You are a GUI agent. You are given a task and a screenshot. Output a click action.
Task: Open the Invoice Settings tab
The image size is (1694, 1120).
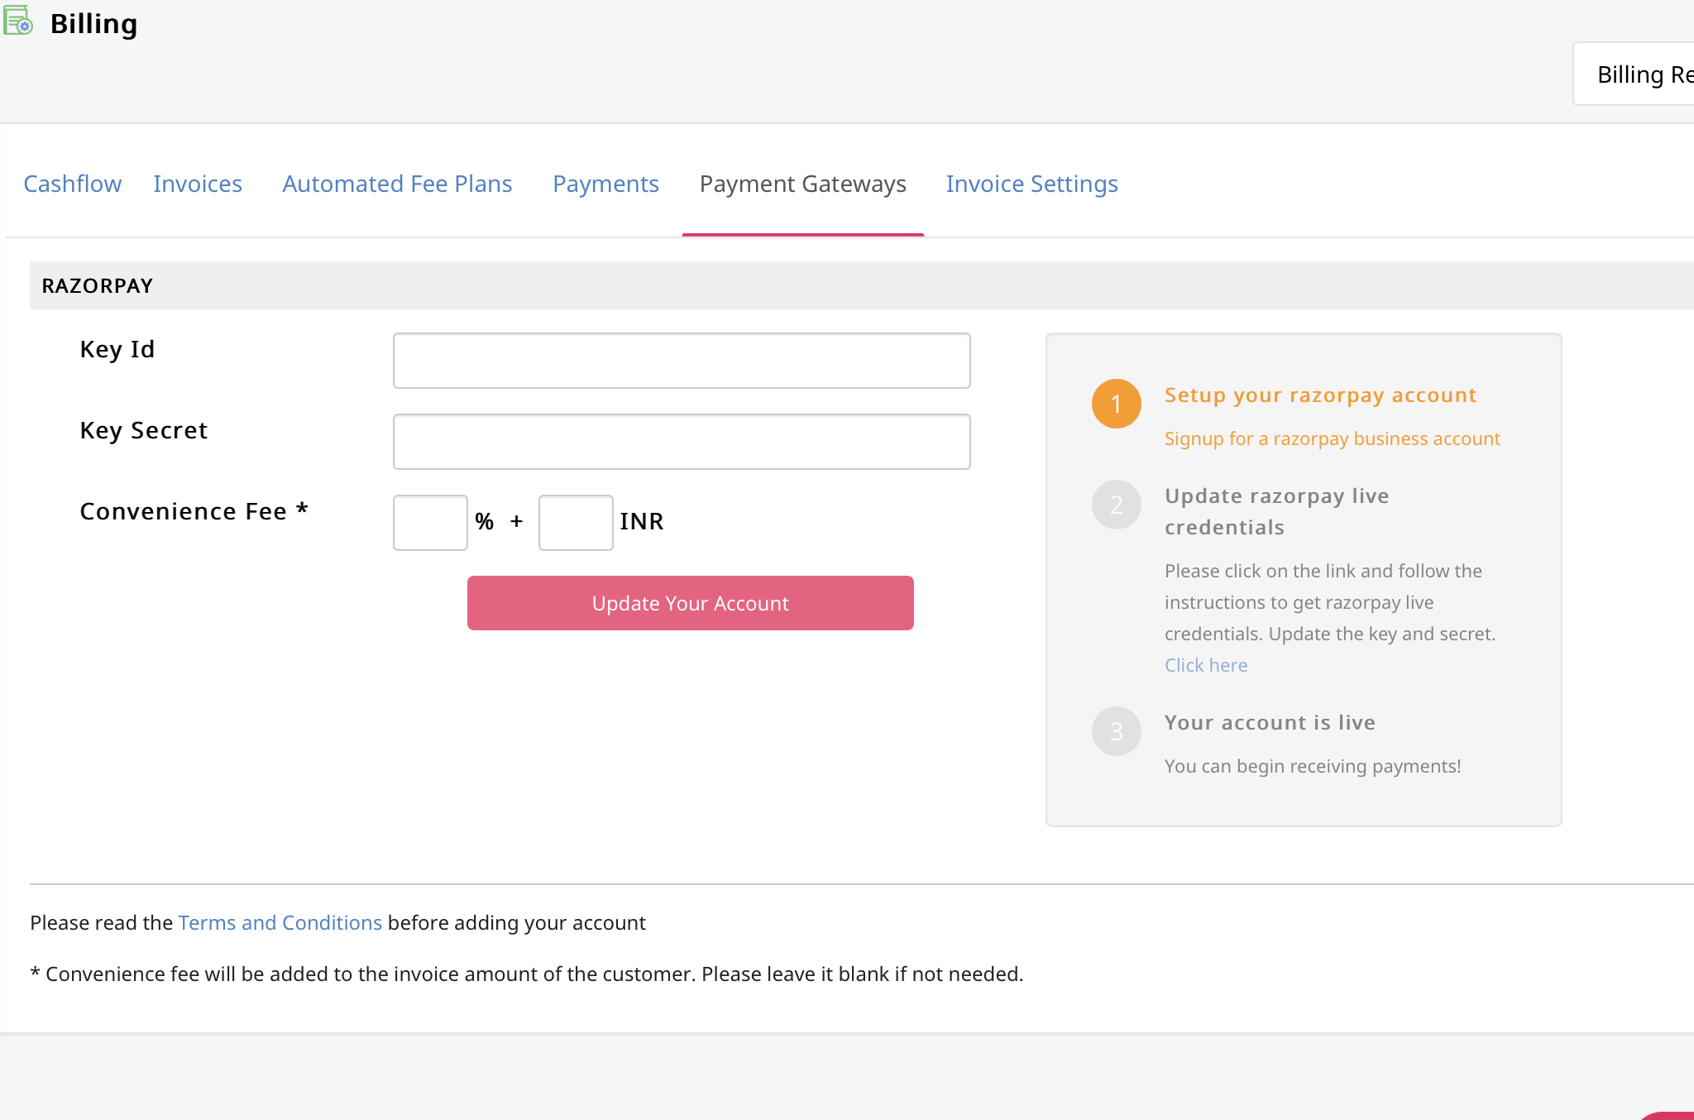[1032, 184]
